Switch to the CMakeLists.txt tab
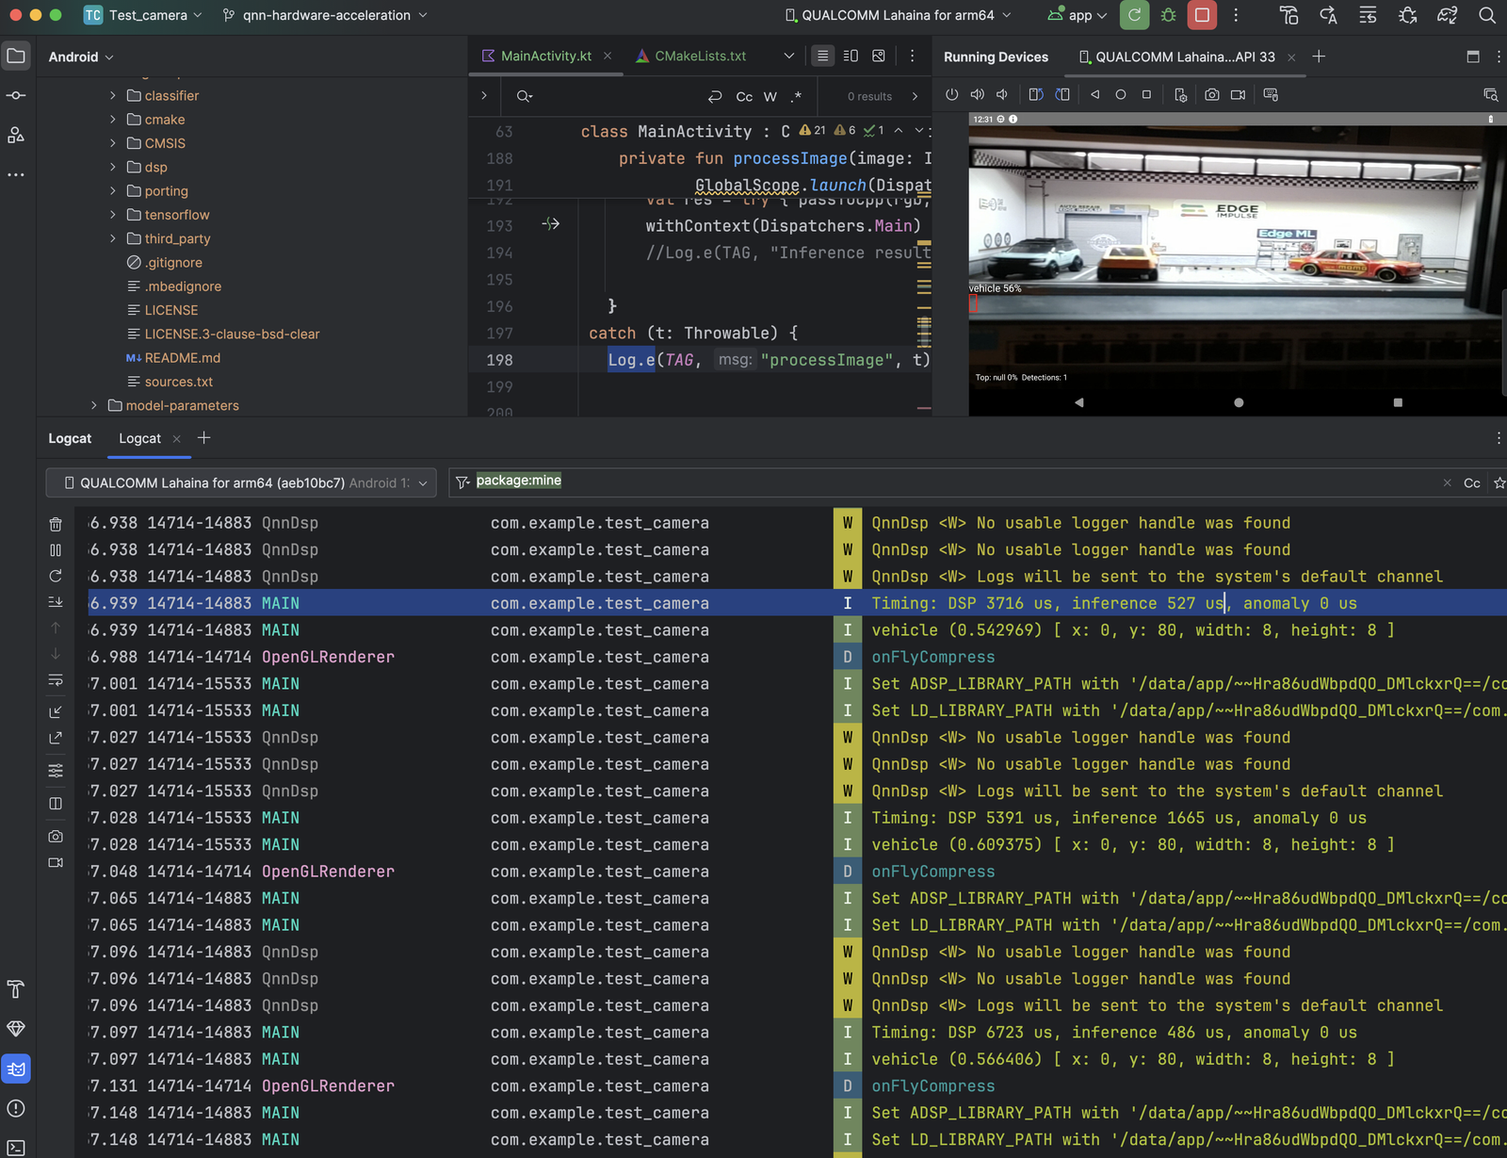Viewport: 1507px width, 1158px height. [700, 57]
